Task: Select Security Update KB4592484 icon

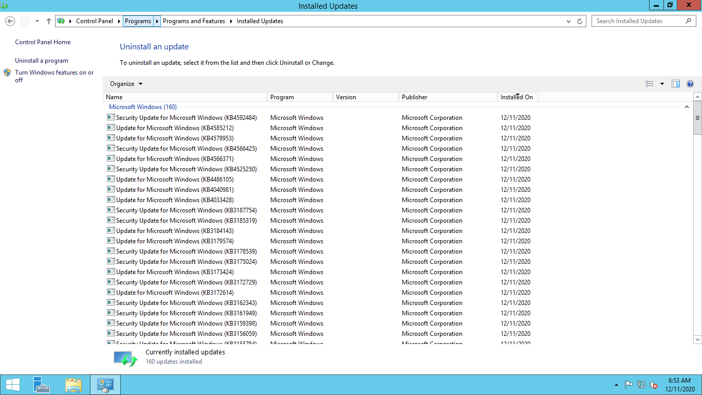Action: point(110,117)
